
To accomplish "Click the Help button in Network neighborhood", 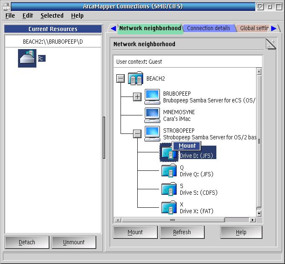I will tap(241, 232).
